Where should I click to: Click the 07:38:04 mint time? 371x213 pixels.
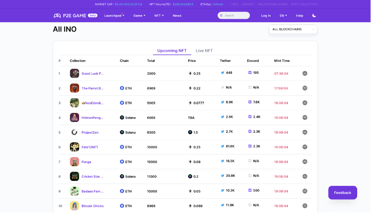tap(281, 74)
